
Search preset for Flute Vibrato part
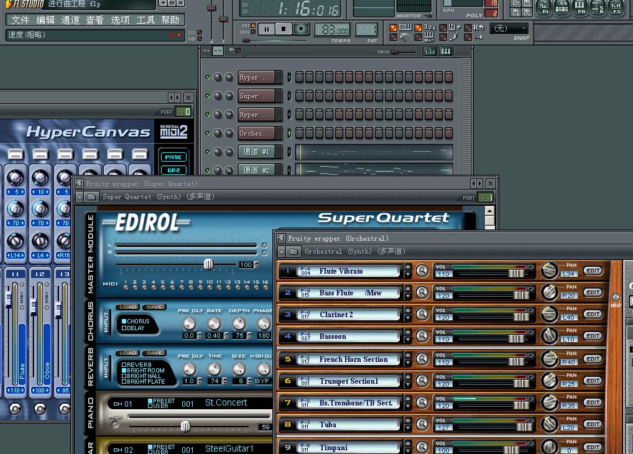point(422,271)
